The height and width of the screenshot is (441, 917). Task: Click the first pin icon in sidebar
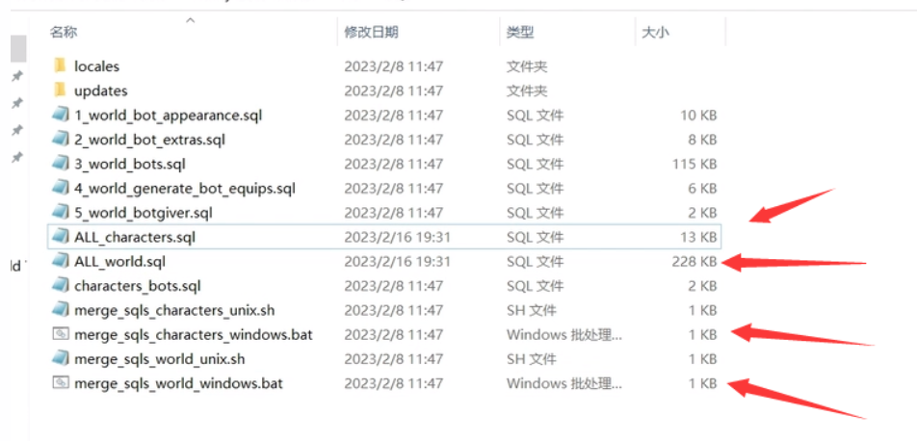point(16,76)
